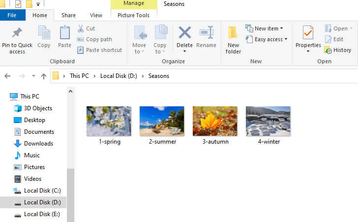
Task: Go up one level with Up arrow
Action: pyautogui.click(x=44, y=76)
